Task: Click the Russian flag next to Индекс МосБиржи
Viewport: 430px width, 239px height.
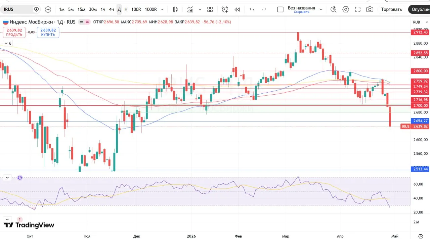Action: coord(5,22)
